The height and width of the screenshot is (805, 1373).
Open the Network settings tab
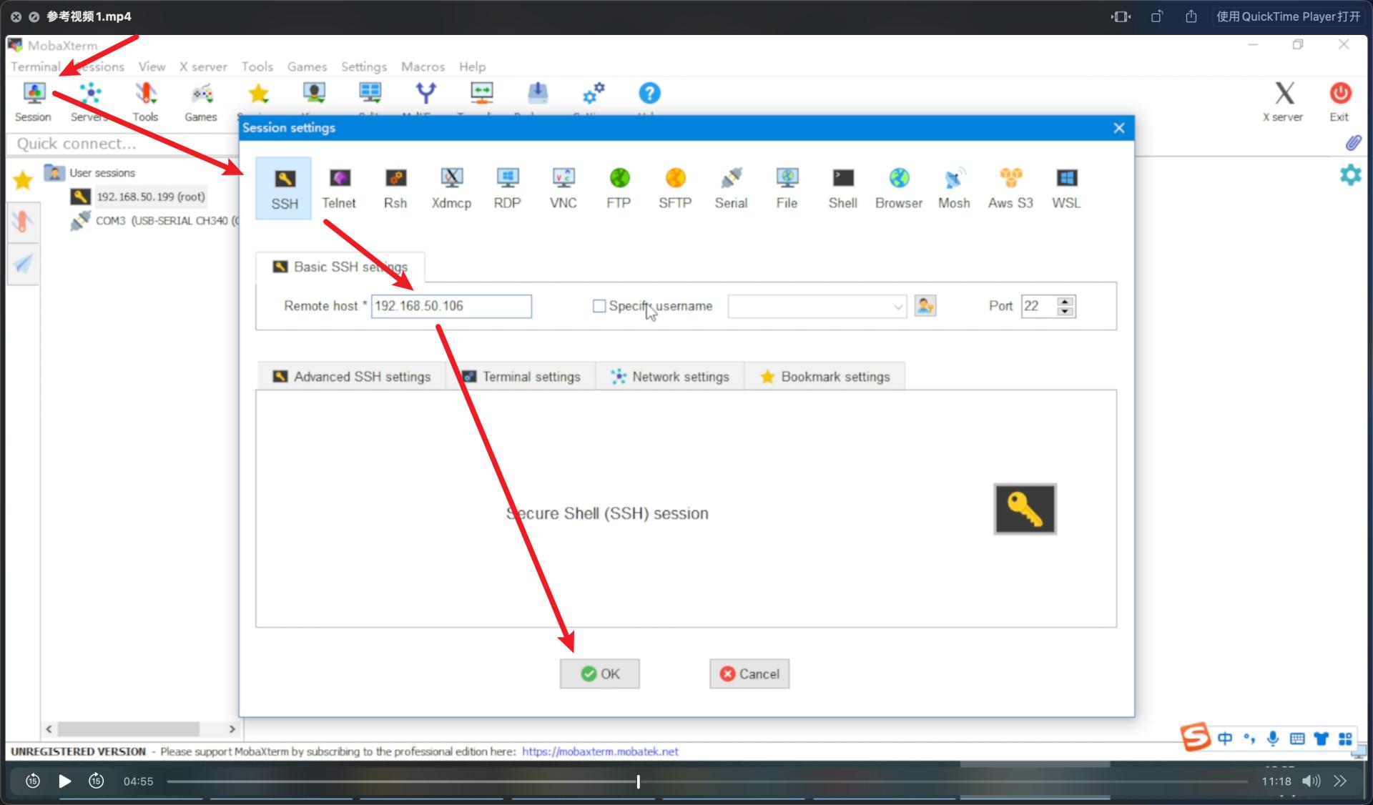click(x=670, y=377)
